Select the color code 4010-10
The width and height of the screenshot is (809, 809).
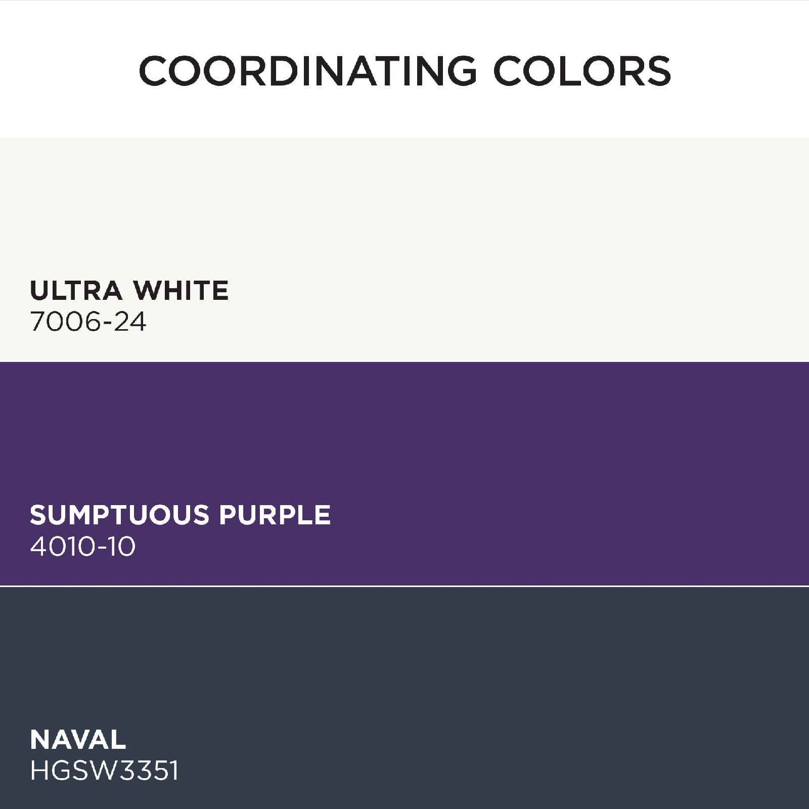coord(83,547)
